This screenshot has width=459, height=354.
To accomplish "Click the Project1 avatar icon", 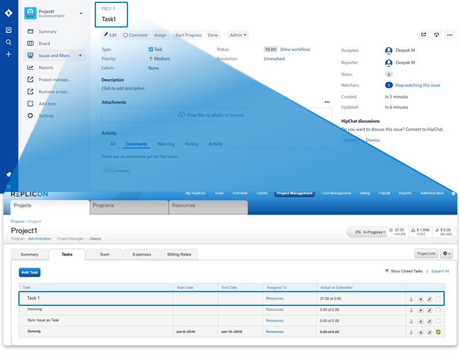I will [30, 13].
